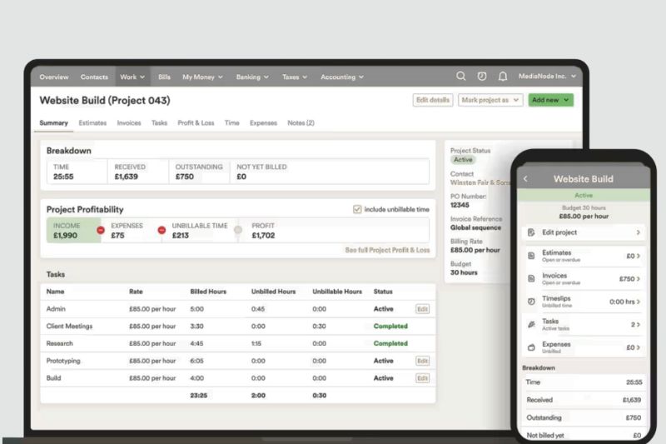Click Edit button for the Prototyping task
This screenshot has width=666, height=444.
[422, 361]
